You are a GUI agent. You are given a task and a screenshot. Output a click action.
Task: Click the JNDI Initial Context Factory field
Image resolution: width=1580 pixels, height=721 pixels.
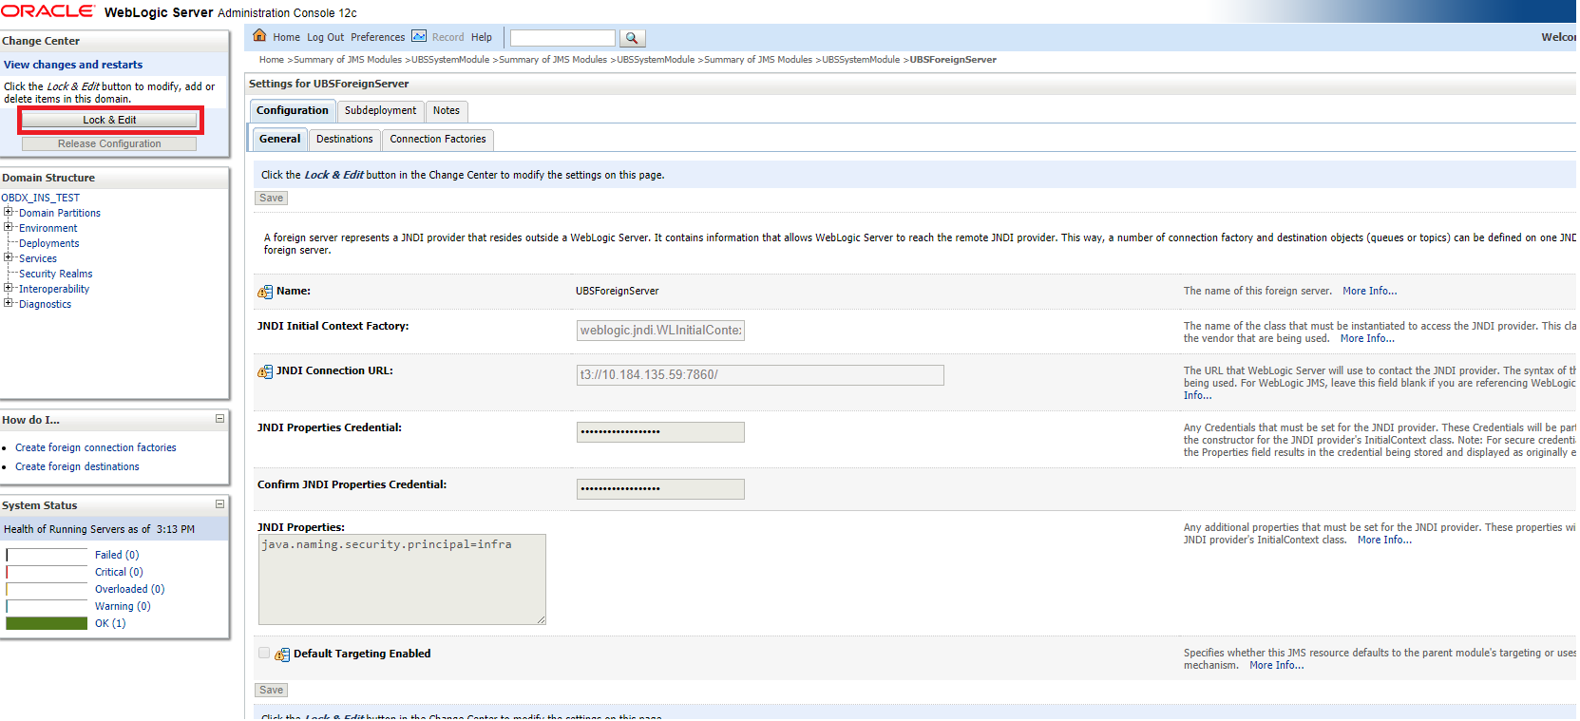tap(660, 331)
